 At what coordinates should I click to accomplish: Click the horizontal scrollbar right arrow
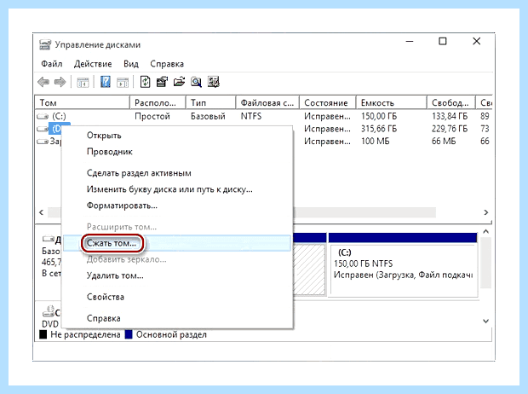(x=486, y=212)
